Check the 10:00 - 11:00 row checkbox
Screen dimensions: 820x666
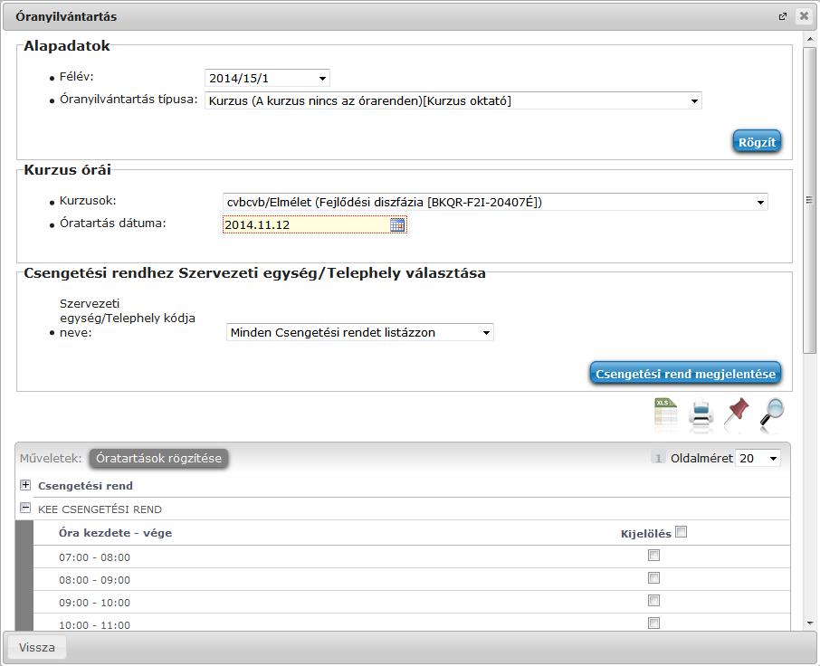pos(653,623)
